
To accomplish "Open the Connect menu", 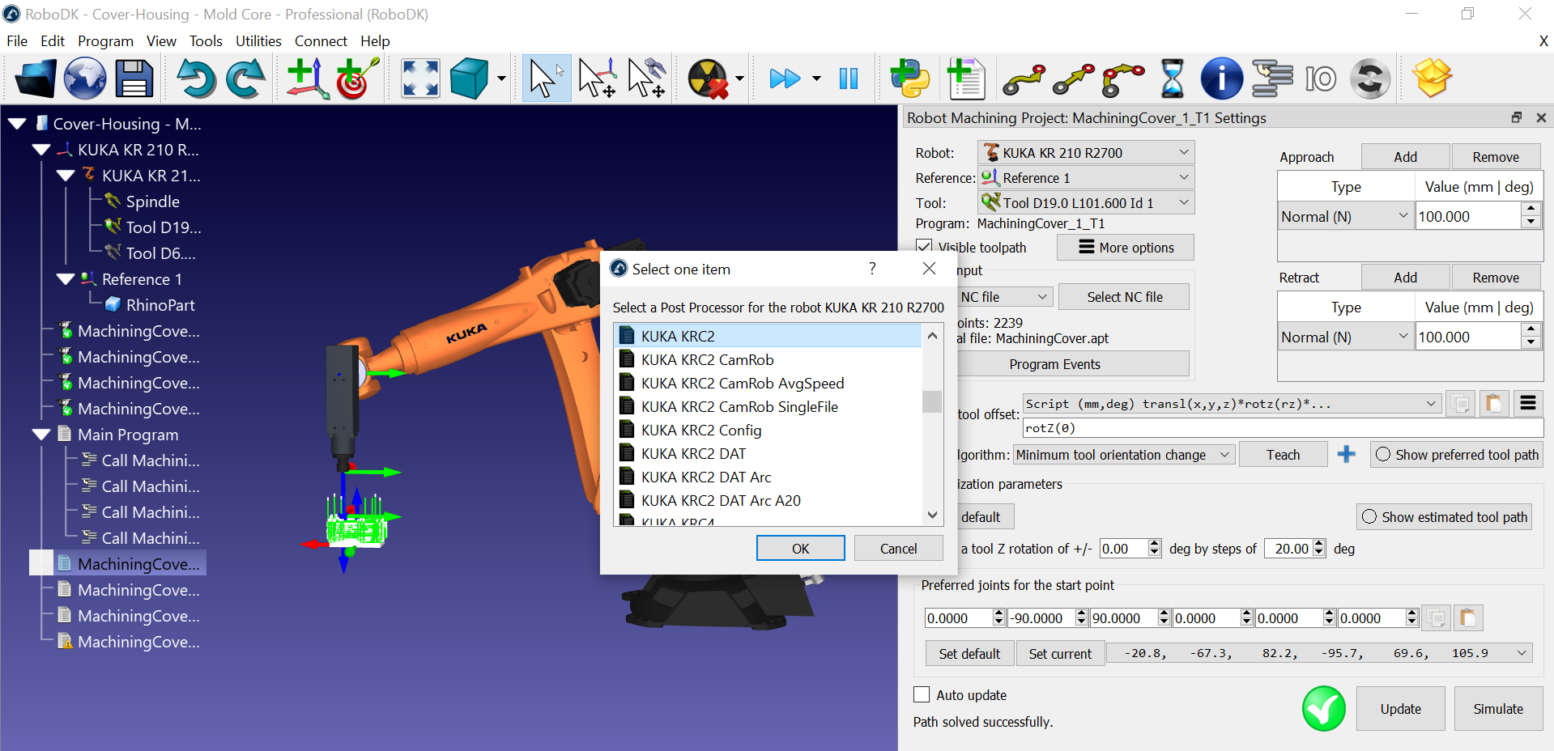I will point(321,40).
